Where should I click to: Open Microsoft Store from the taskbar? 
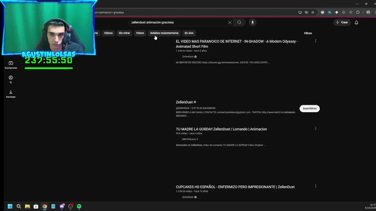36,206
